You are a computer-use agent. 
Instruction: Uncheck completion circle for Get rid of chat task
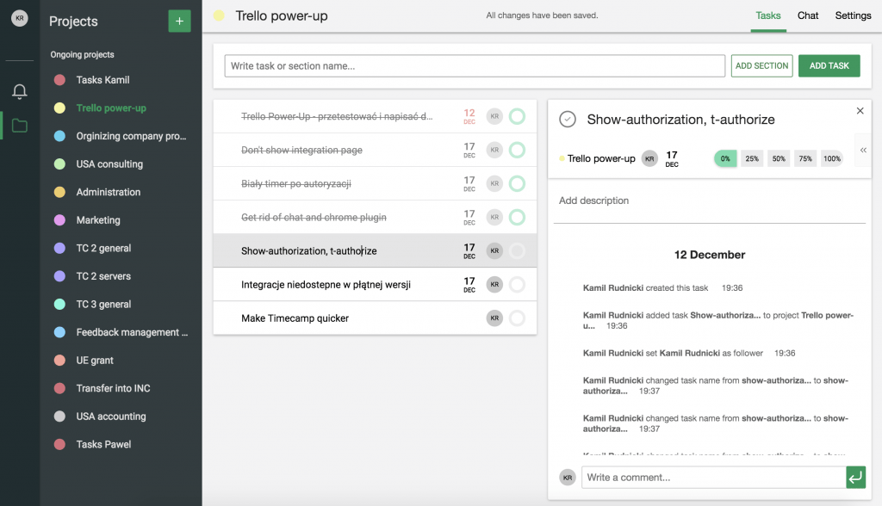coord(517,217)
